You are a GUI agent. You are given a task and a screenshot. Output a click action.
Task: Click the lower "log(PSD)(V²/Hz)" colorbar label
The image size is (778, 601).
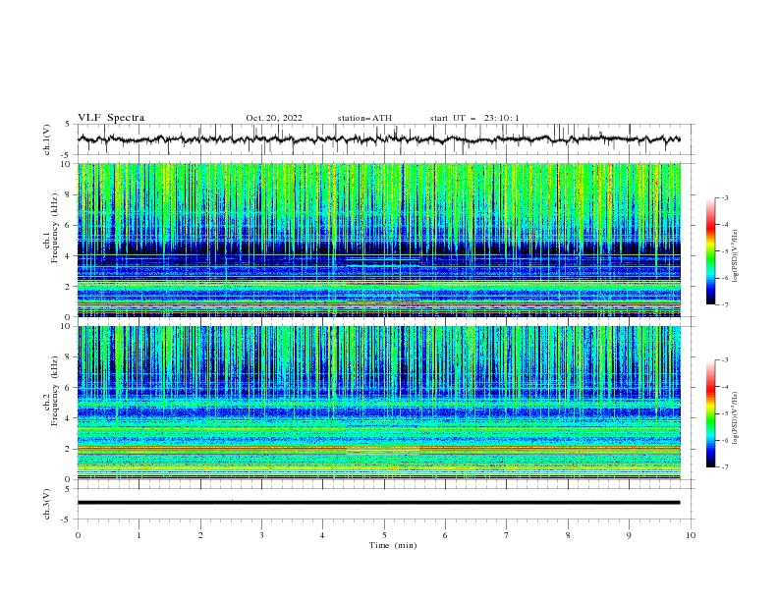coord(736,418)
